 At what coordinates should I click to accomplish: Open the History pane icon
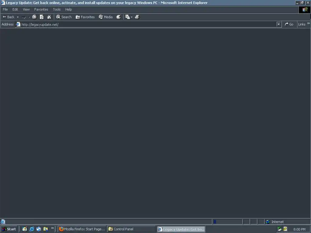119,17
